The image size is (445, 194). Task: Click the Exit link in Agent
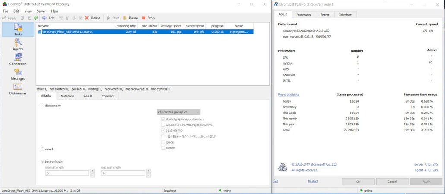pyautogui.click(x=275, y=181)
